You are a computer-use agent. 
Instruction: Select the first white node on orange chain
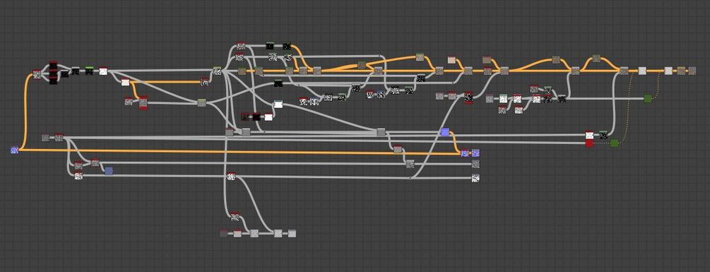[x=642, y=70]
